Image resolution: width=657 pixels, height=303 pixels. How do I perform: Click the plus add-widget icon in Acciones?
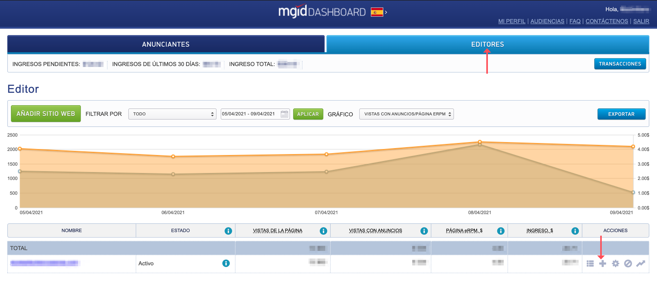point(603,263)
